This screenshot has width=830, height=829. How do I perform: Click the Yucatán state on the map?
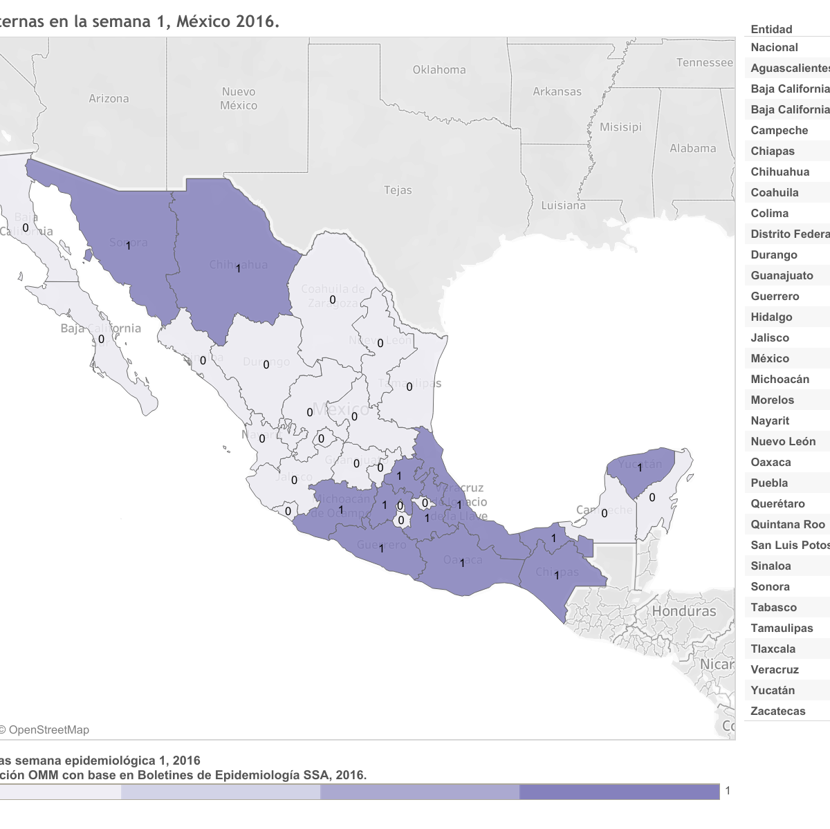click(x=640, y=470)
